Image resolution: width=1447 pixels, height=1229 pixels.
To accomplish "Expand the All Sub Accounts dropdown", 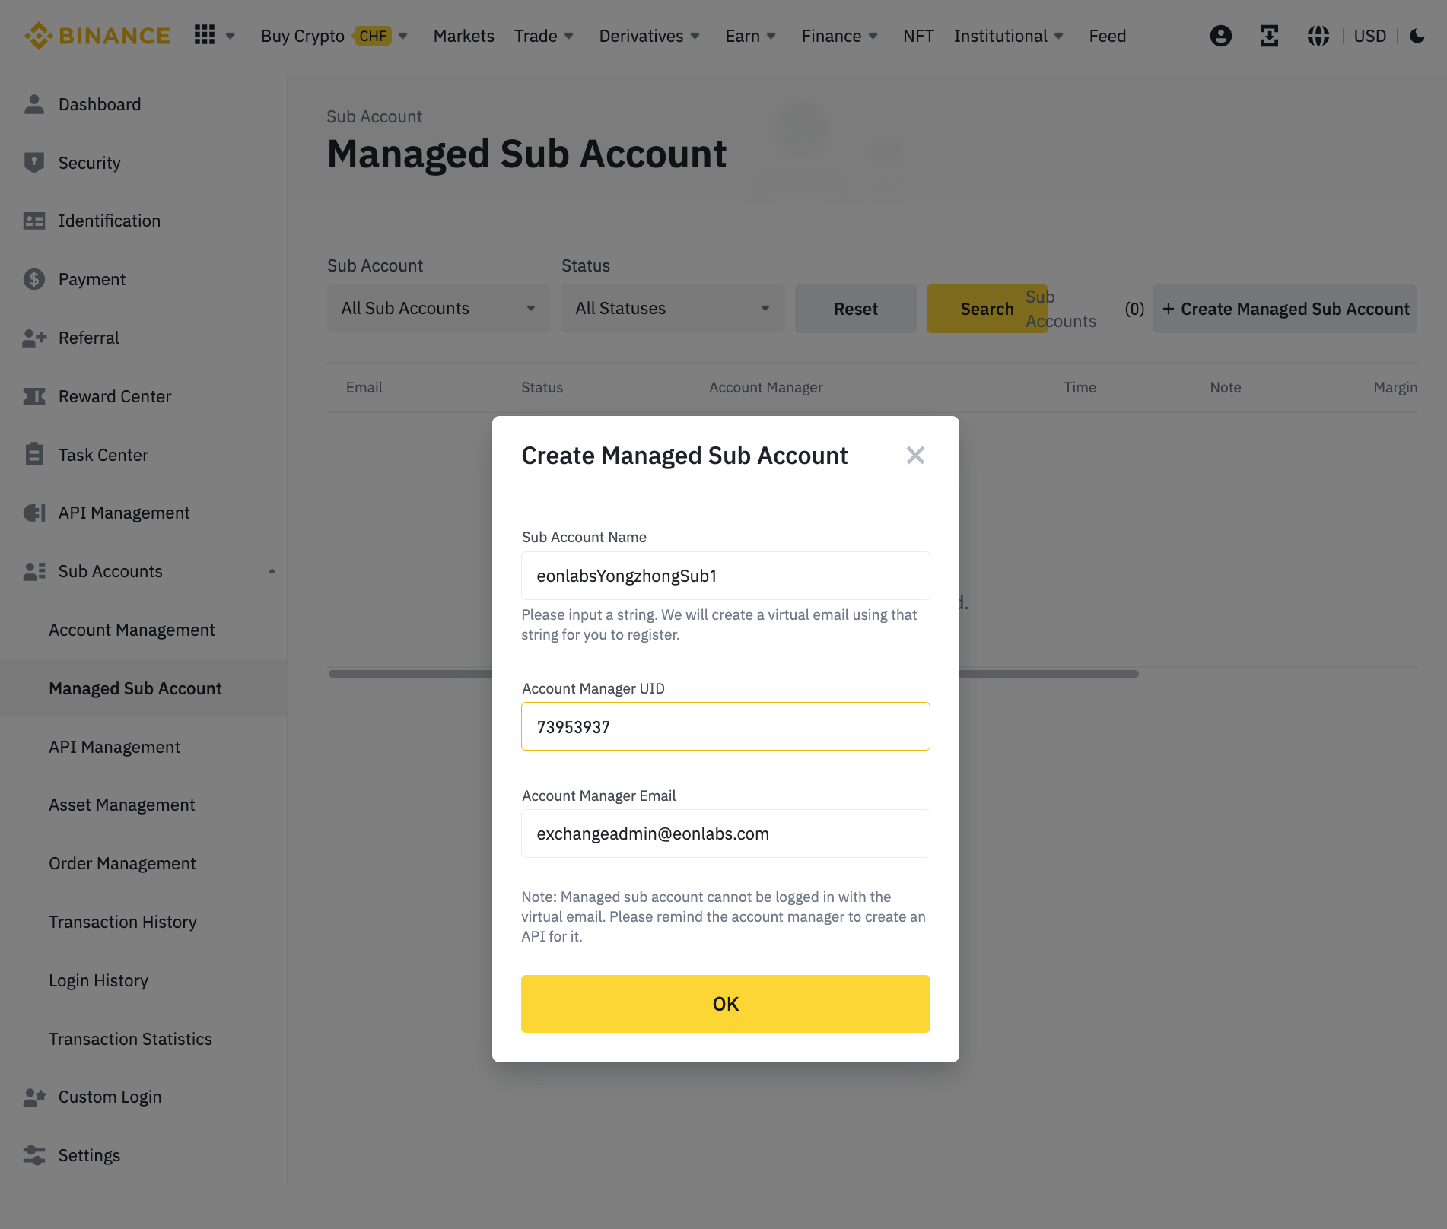I will (438, 309).
